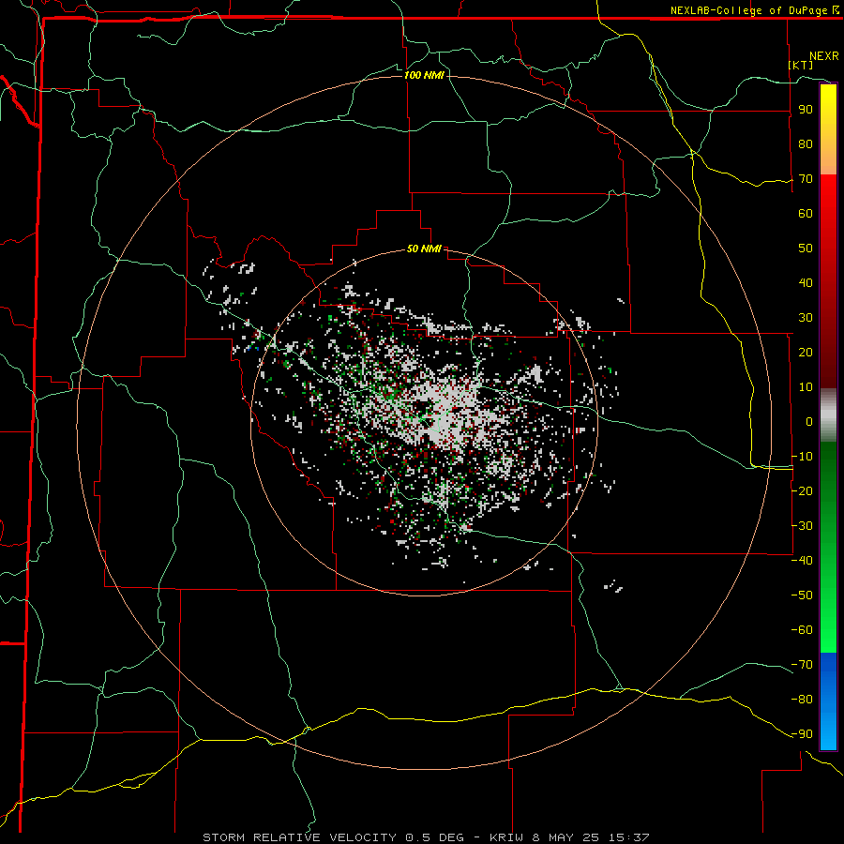Viewport: 844px width, 844px height.
Task: Click the -40 value on the velocity scale
Action: 802,561
